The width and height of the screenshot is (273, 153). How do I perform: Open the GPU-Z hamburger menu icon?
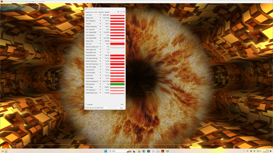pos(124,12)
